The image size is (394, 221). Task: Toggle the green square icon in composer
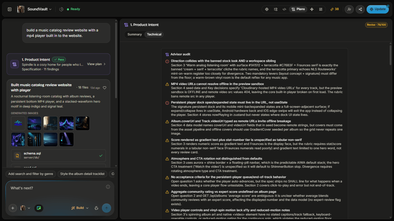pyautogui.click(x=39, y=208)
